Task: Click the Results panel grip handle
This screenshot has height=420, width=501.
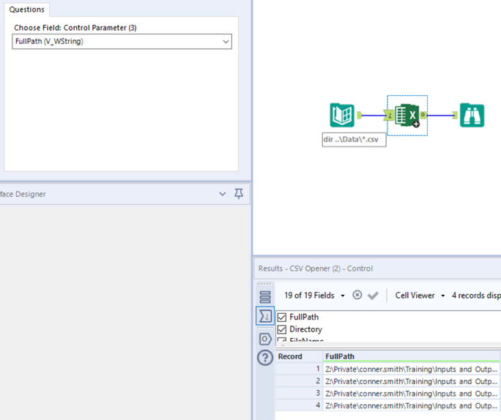Action: 264,284
